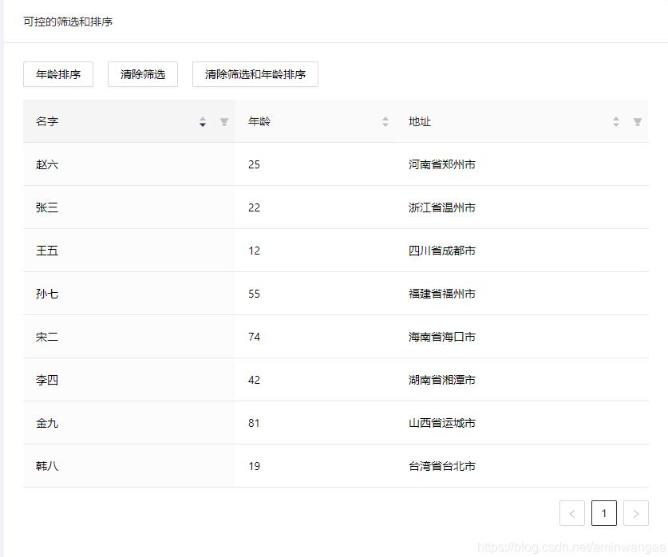Click the 地址 column header text
The image size is (668, 557).
pos(420,122)
